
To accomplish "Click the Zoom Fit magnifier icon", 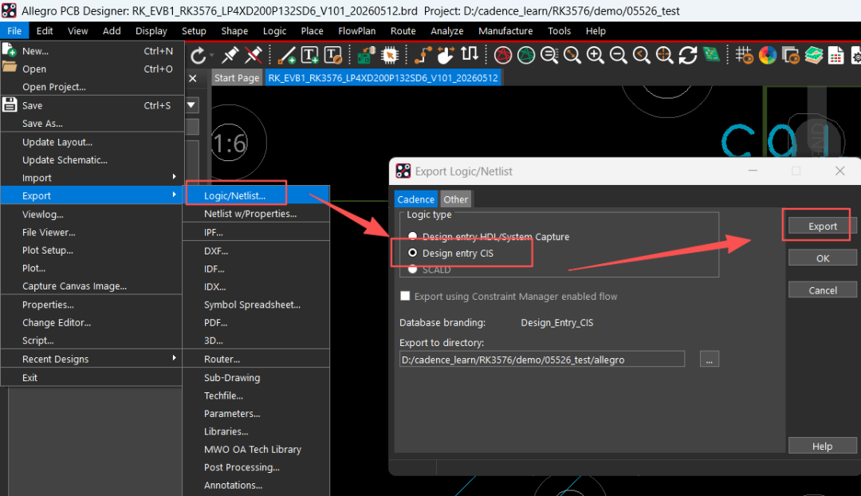I will point(572,55).
